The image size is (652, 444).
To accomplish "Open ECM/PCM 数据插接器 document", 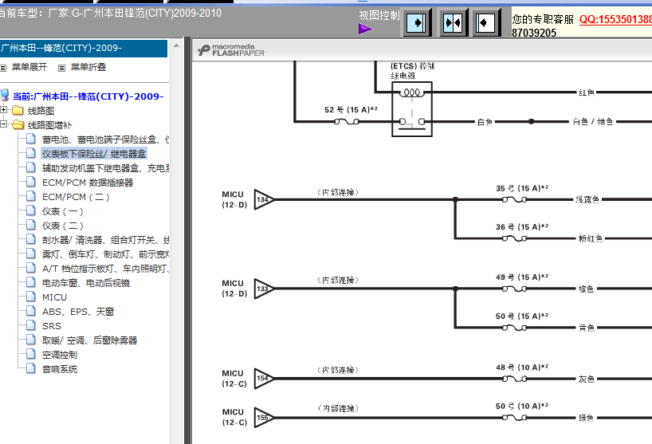I will point(88,183).
